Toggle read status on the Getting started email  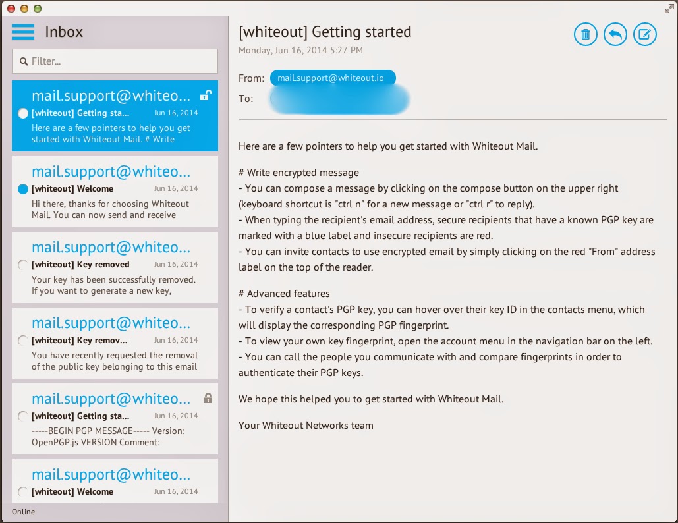(23, 113)
